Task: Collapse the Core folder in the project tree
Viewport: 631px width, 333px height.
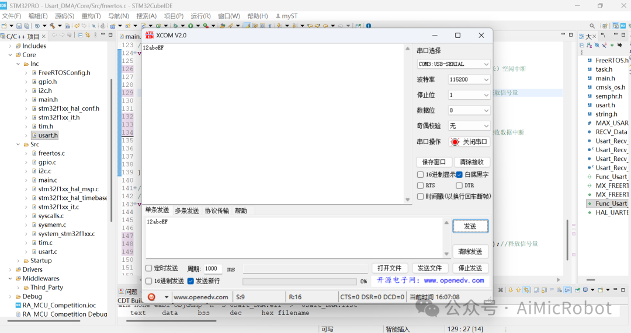Action: click(x=11, y=55)
